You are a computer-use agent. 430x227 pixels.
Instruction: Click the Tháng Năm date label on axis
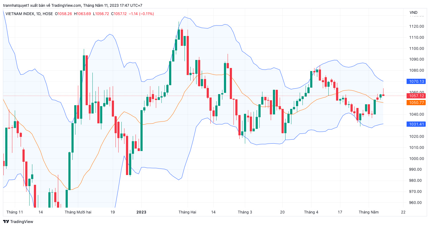coord(369,212)
